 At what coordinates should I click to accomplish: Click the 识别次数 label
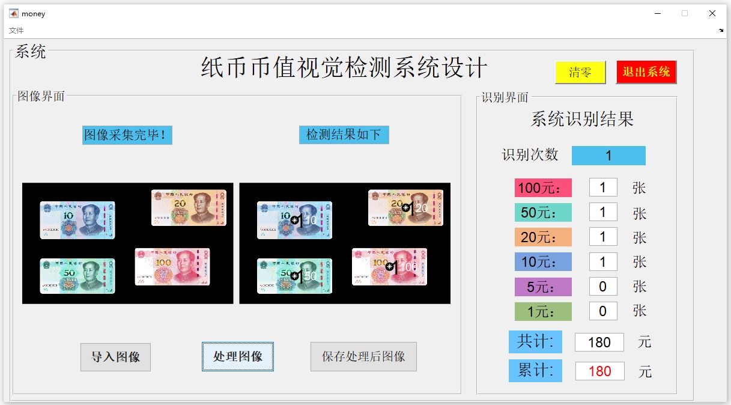530,155
